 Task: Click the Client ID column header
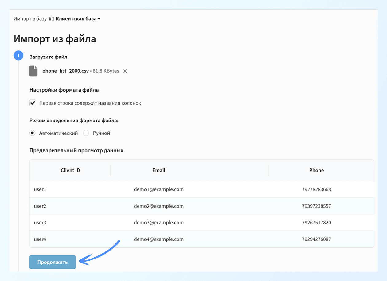click(x=70, y=170)
